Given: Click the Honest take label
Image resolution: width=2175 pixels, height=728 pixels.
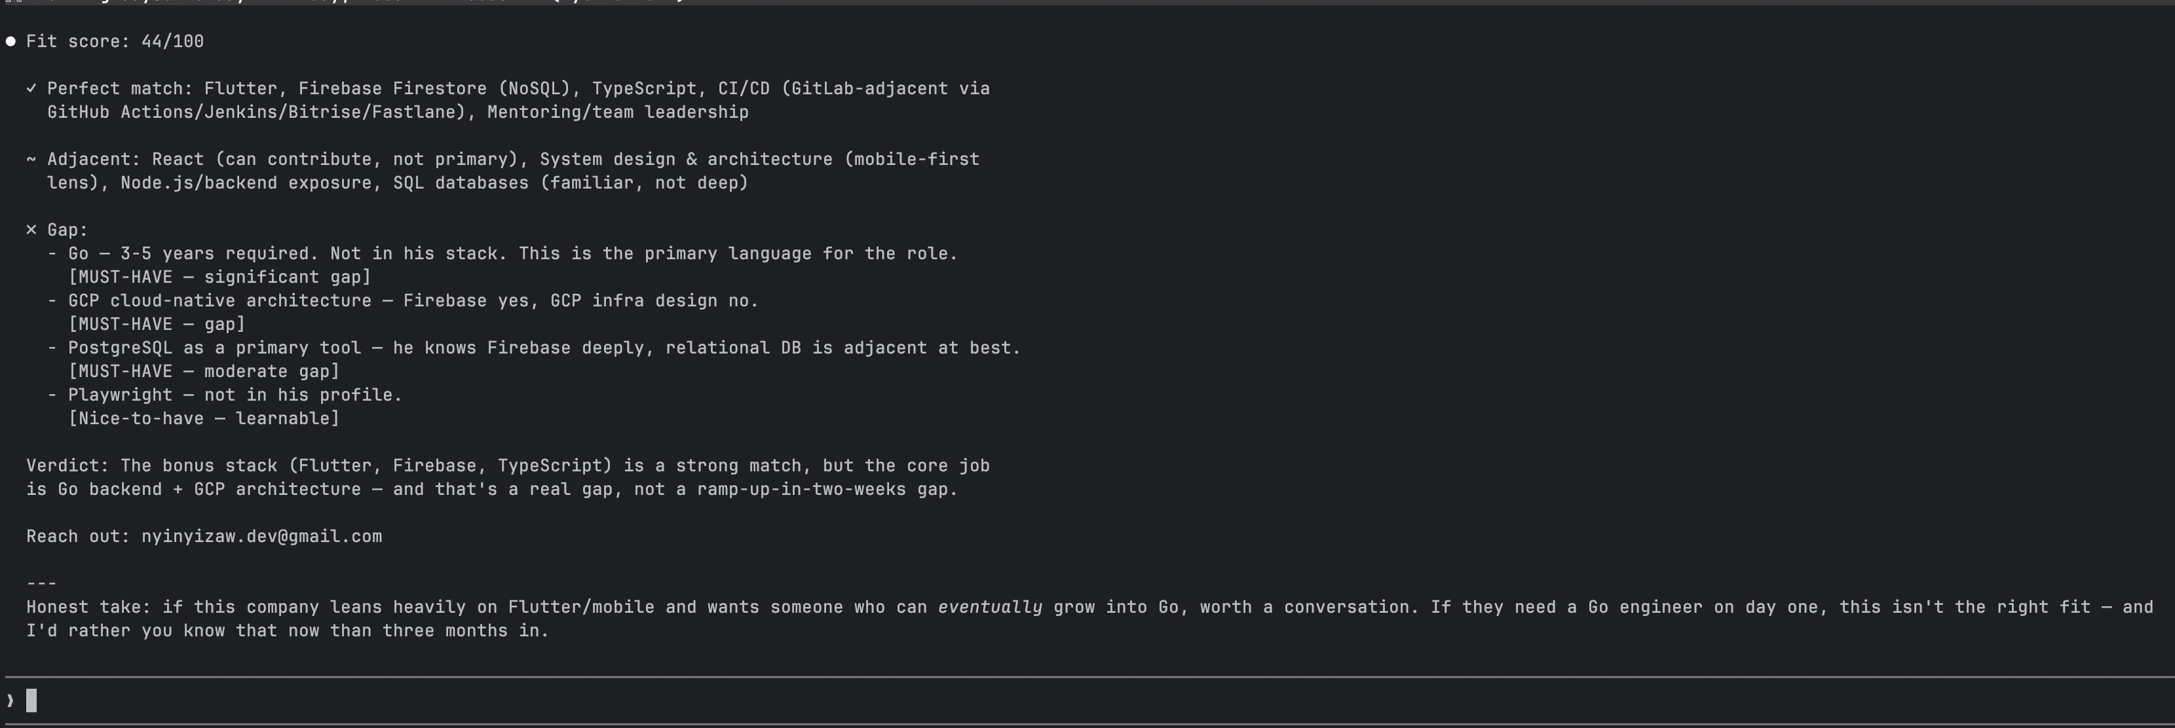Looking at the screenshot, I should coord(88,608).
